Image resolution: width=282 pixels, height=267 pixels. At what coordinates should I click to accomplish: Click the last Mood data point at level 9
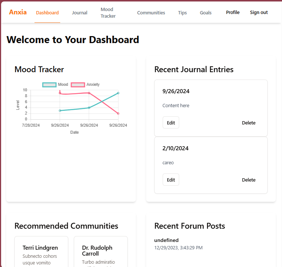tap(118, 93)
